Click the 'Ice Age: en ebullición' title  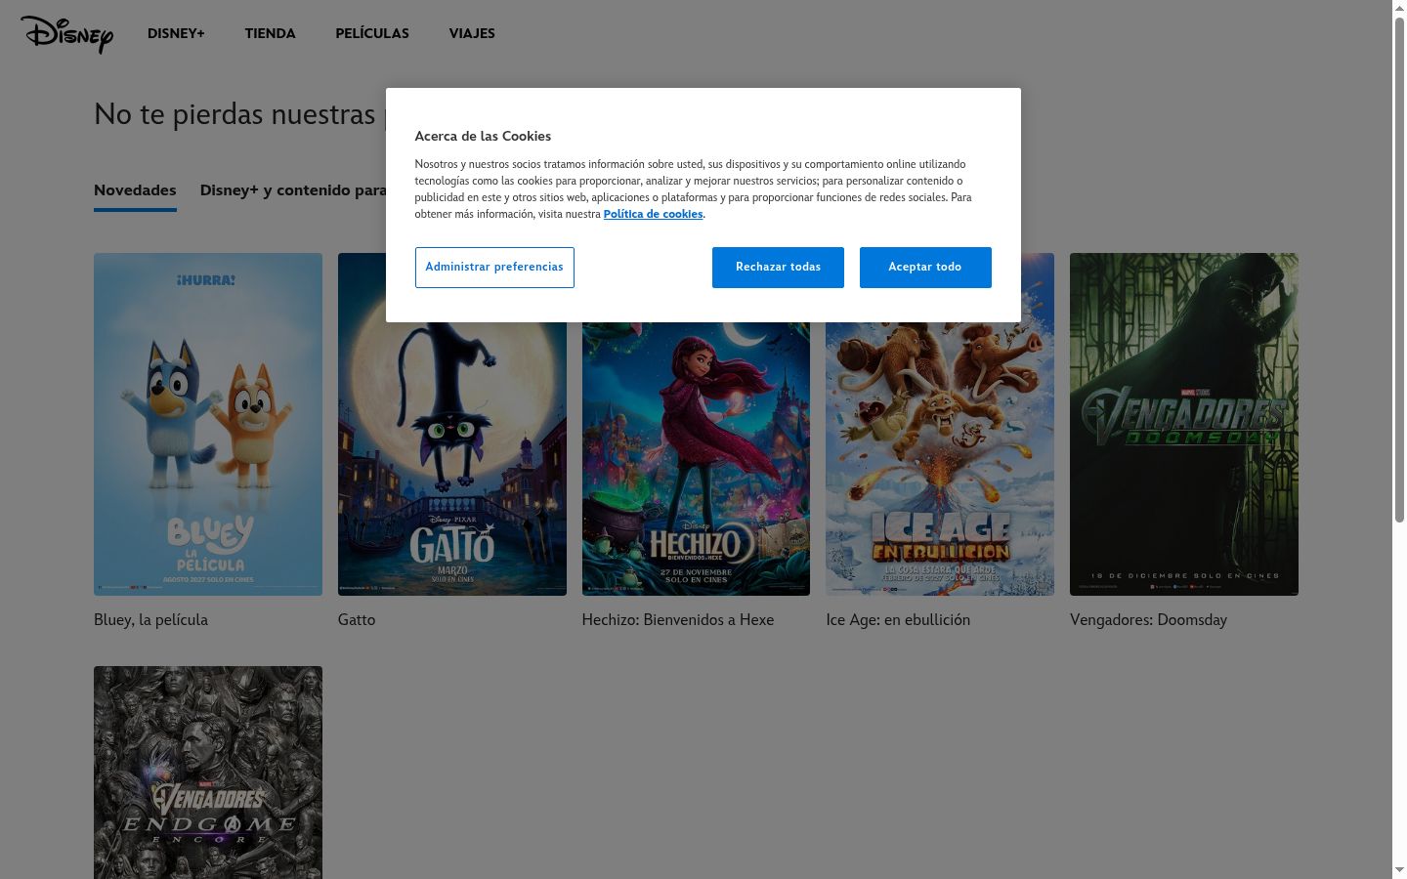[898, 620]
